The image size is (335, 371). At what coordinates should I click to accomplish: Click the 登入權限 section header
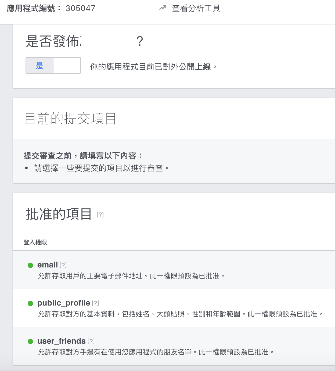tap(35, 243)
